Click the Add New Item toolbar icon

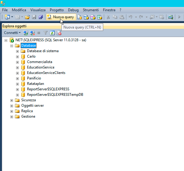tap(17, 17)
